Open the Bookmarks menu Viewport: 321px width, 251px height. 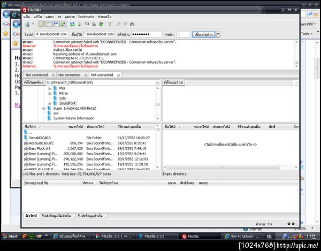[x=86, y=17]
